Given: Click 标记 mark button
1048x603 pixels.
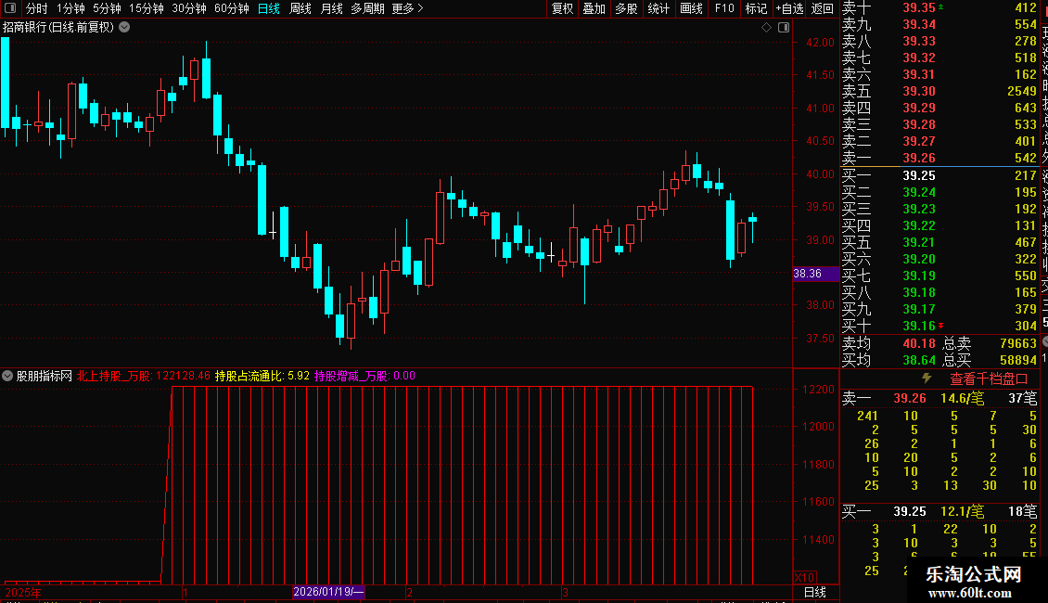Looking at the screenshot, I should 756,8.
